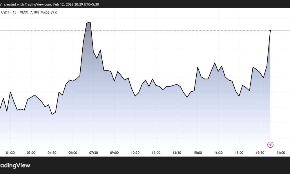Click the Feb 12, 2026 timestamp text

(62, 4)
